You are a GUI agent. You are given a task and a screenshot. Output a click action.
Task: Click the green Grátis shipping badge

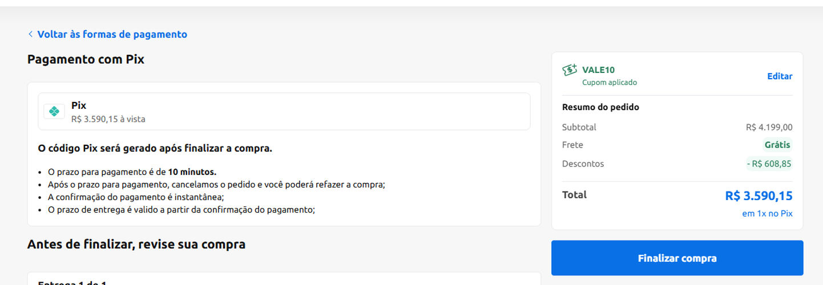click(x=777, y=145)
